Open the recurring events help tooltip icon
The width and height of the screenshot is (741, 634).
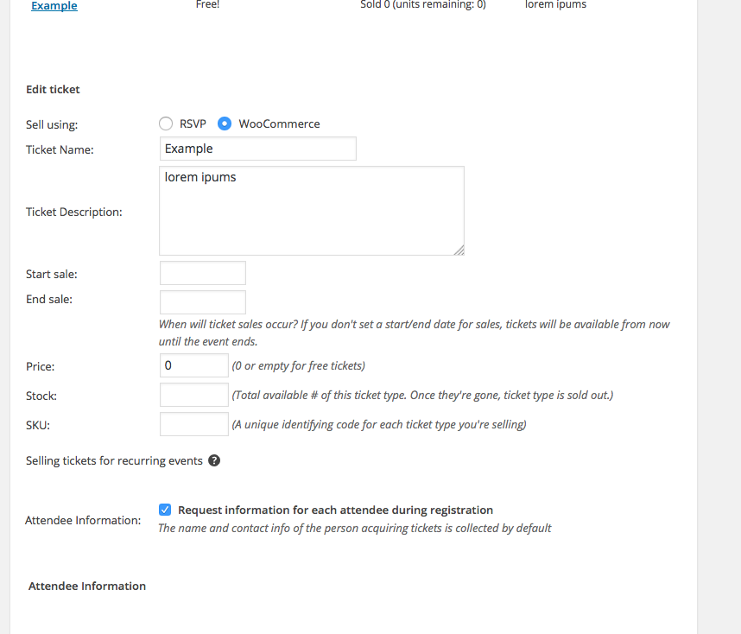214,460
